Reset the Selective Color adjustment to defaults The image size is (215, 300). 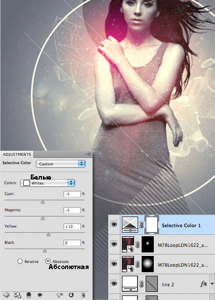click(x=71, y=295)
